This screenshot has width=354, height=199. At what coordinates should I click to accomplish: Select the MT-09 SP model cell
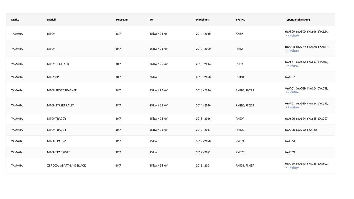coord(53,77)
